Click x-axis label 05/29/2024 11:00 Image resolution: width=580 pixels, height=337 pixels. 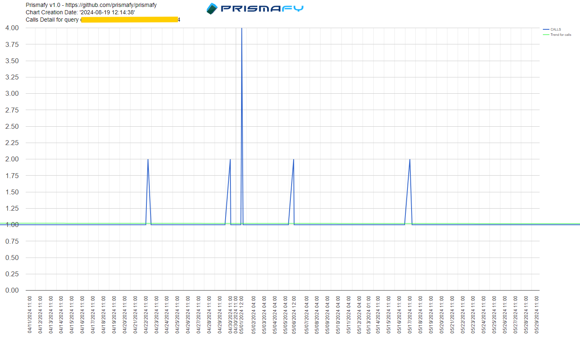[537, 315]
